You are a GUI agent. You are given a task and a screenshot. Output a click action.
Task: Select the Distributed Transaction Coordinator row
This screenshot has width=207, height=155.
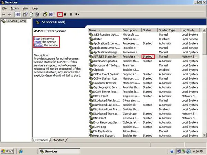point(144,113)
